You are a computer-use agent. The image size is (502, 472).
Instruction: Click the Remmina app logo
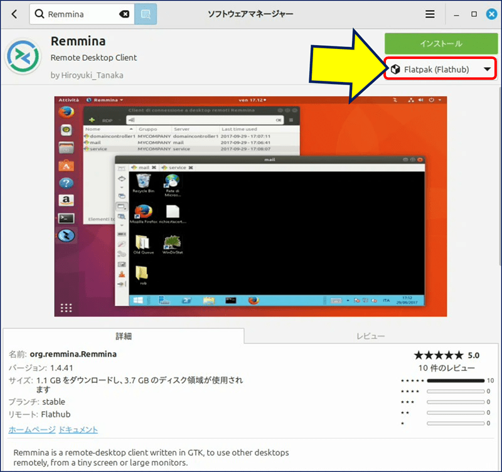pos(23,56)
